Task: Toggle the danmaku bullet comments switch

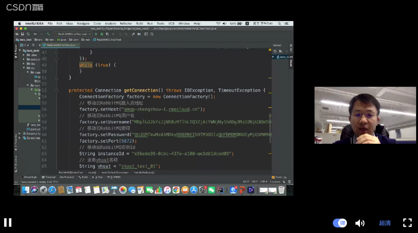Action: [340, 223]
